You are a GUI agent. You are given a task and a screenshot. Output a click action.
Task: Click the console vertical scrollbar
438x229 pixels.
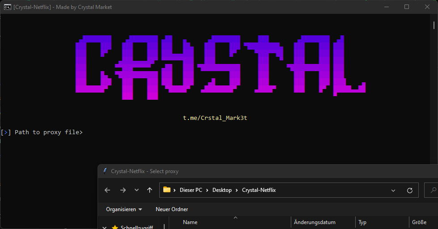coord(434,25)
